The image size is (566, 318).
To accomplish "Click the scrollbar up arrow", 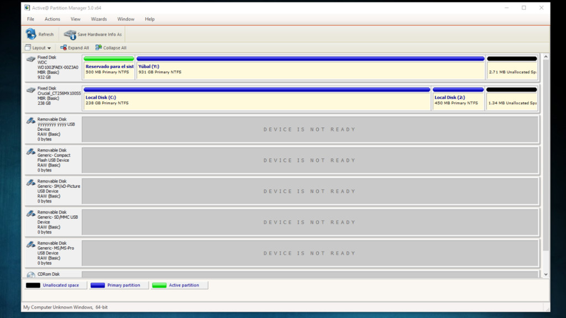I will tap(546, 57).
